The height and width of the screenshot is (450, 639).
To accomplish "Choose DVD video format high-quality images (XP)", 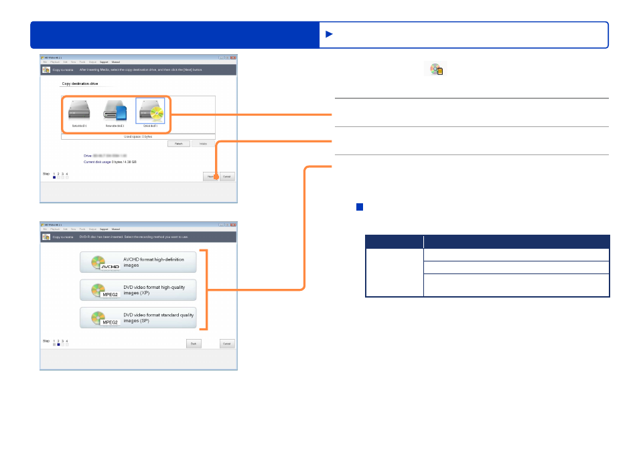I will tap(138, 290).
